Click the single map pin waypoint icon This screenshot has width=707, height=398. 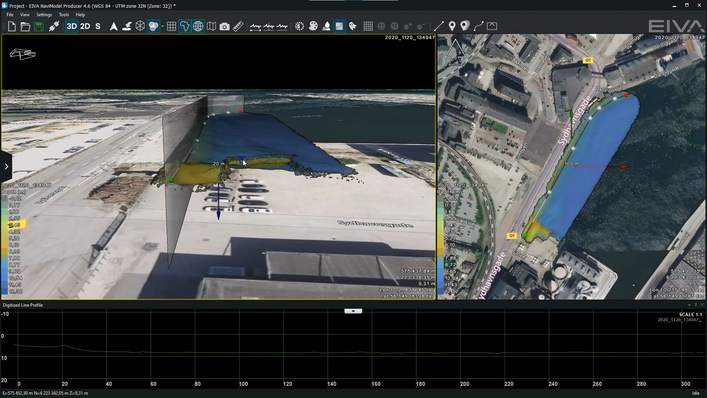pos(452,26)
